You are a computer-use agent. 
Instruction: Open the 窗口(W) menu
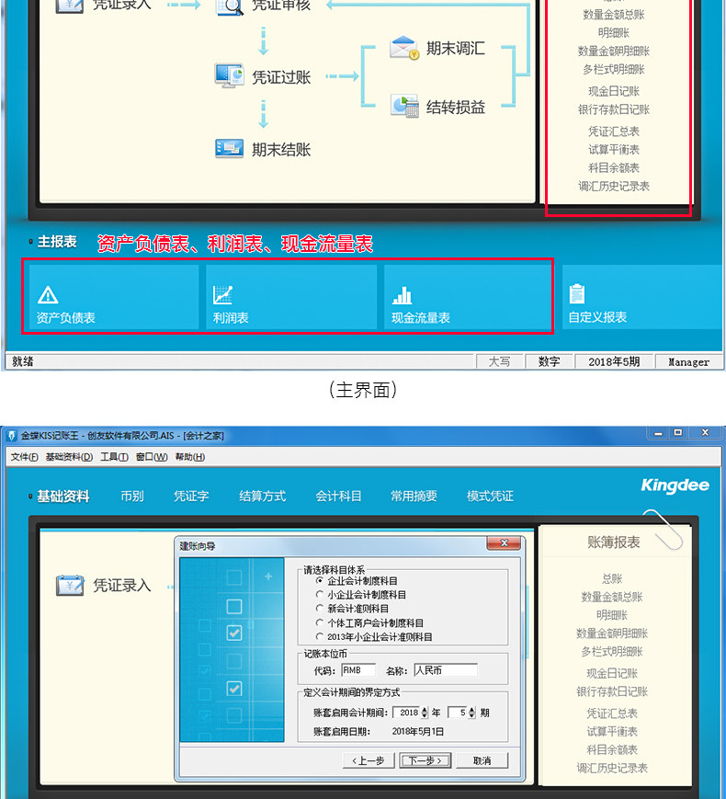[x=152, y=457]
